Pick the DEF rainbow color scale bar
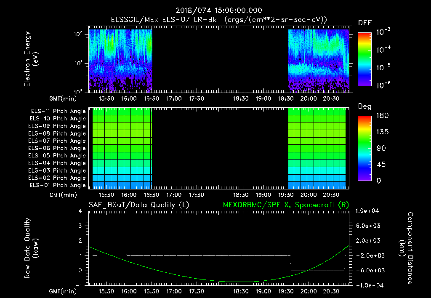Viewport: 431px width, 298px height. point(364,59)
